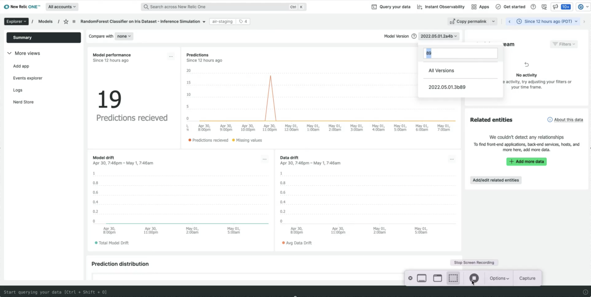Favorite this model with the star icon

66,22
